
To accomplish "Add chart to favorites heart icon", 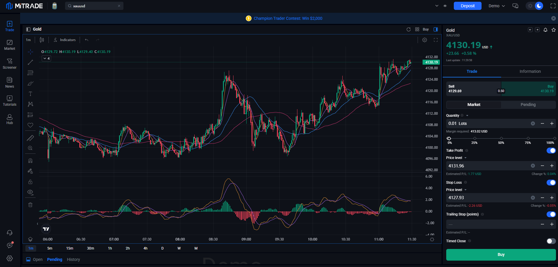I will (x=30, y=125).
